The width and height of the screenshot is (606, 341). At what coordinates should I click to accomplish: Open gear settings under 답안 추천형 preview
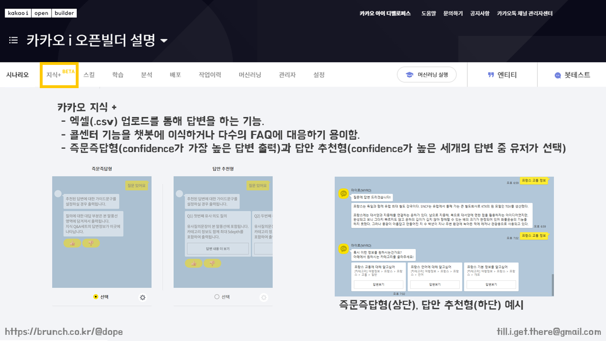click(x=264, y=297)
